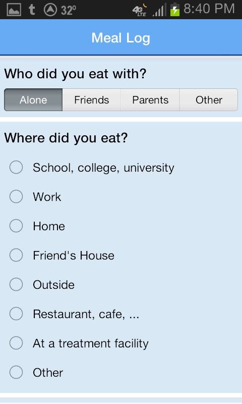Screen dimensions: 242x404
Task: Tap the 32° temperature indicator
Action: 69,10
